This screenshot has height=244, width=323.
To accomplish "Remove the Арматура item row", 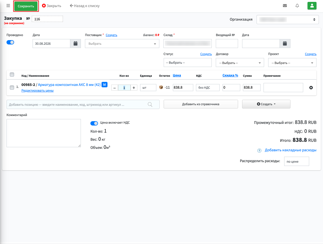I will pos(311,88).
